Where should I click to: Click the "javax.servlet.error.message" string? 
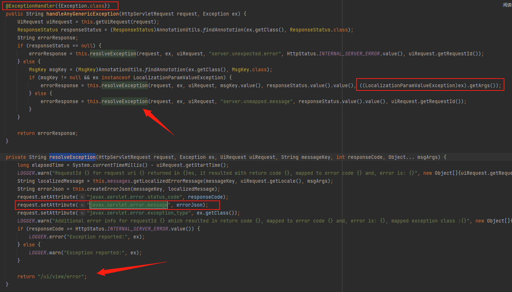tap(129, 205)
